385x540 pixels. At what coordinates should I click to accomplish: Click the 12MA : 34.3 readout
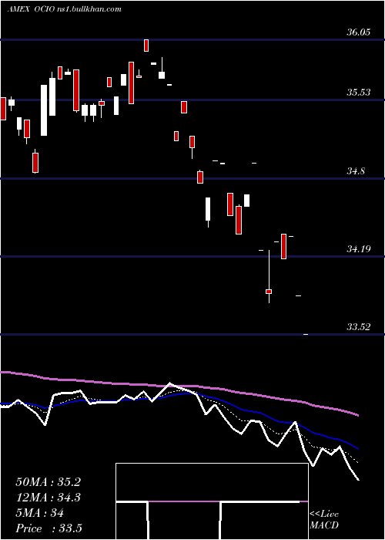[x=48, y=498]
